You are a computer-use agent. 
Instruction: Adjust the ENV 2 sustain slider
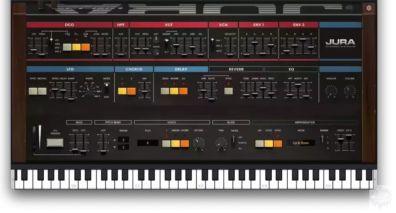pyautogui.click(x=303, y=39)
